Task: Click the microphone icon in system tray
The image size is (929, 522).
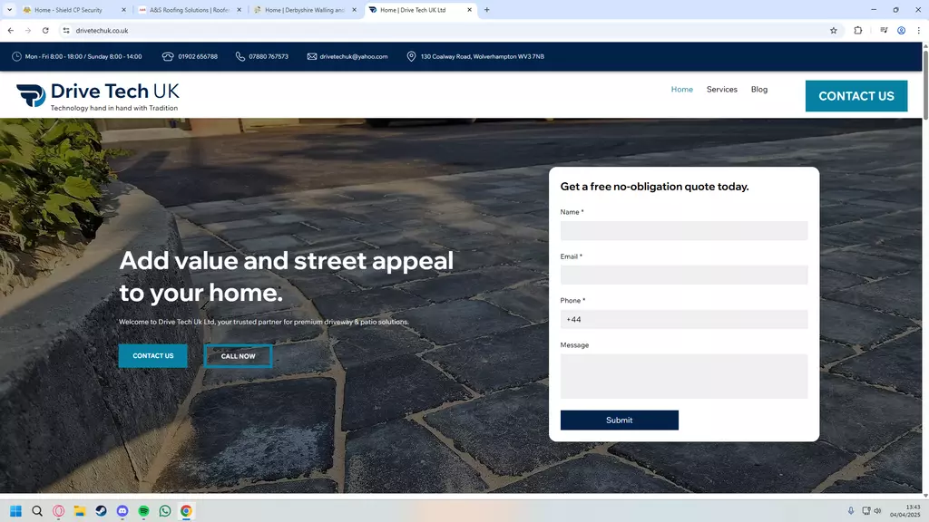Action: [851, 511]
